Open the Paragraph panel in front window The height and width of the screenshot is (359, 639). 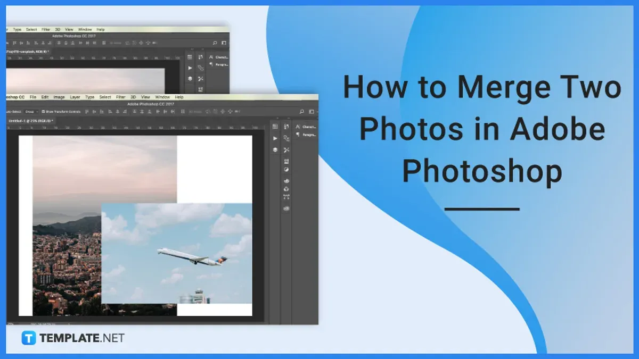[x=307, y=135]
